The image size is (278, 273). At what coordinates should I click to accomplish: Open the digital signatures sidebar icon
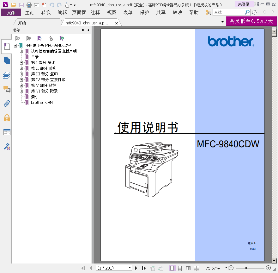[7, 147]
